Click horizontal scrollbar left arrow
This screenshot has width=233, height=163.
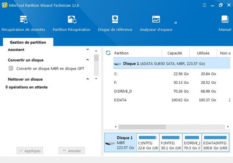click(116, 127)
